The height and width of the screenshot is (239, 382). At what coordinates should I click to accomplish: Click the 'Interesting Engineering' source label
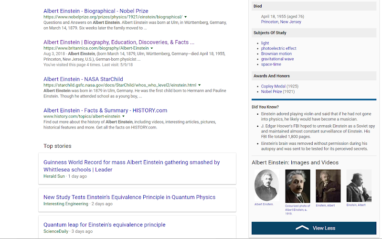[66, 204]
